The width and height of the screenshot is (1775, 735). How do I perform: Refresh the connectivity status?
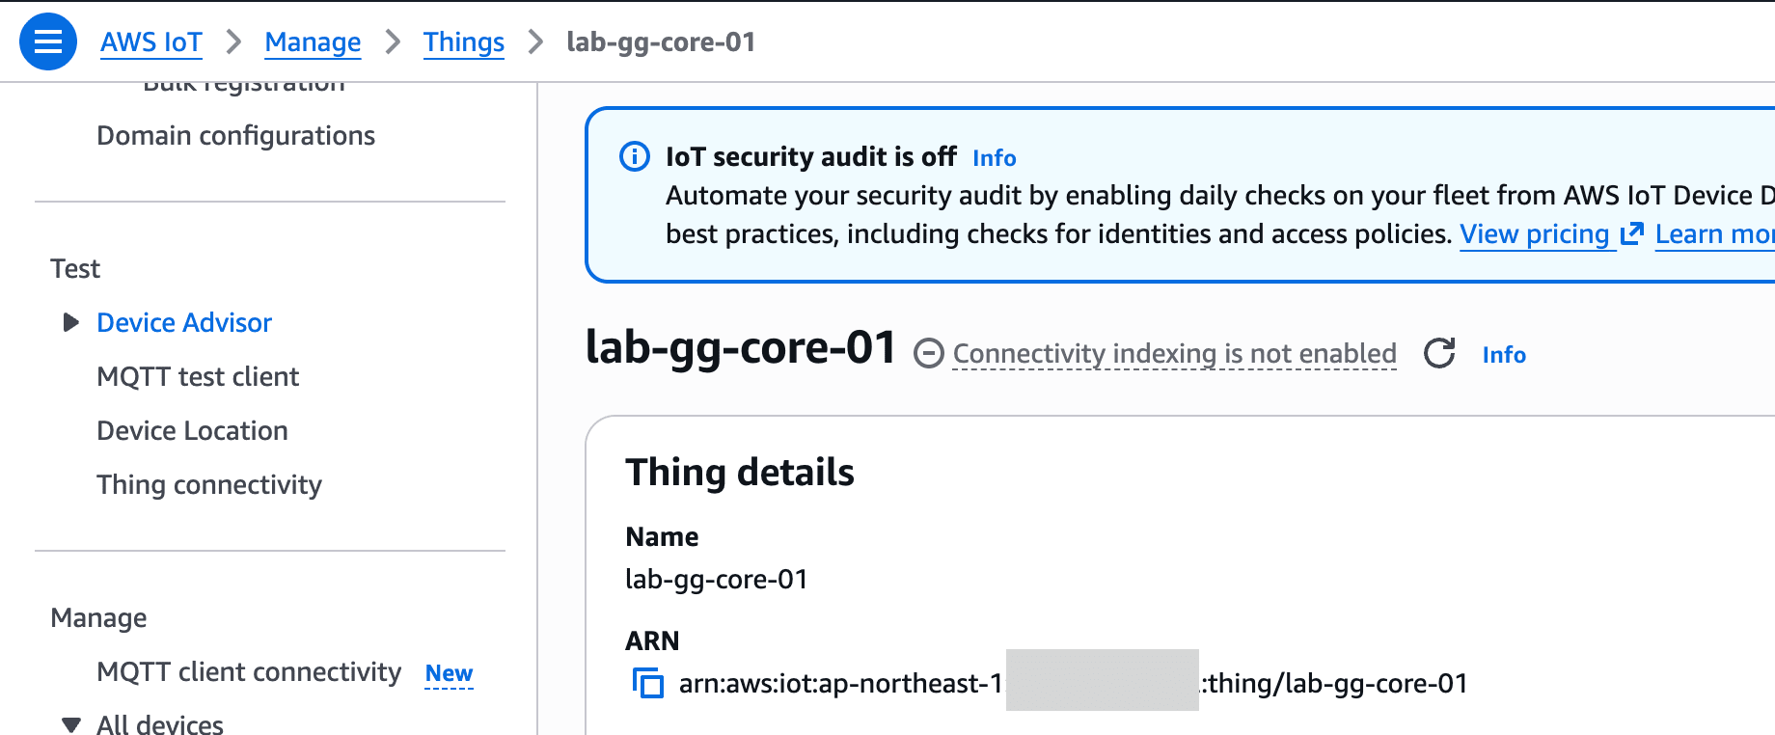[1439, 354]
